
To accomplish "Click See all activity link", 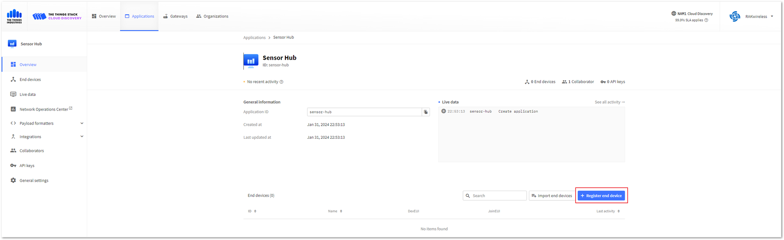I will tap(610, 102).
